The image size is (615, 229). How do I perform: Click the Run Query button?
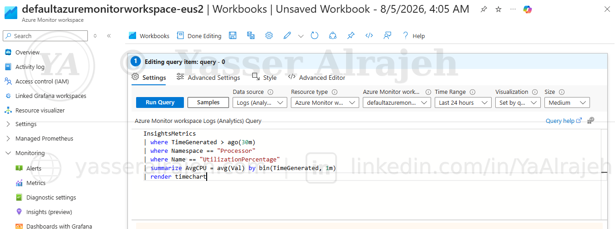tap(160, 102)
